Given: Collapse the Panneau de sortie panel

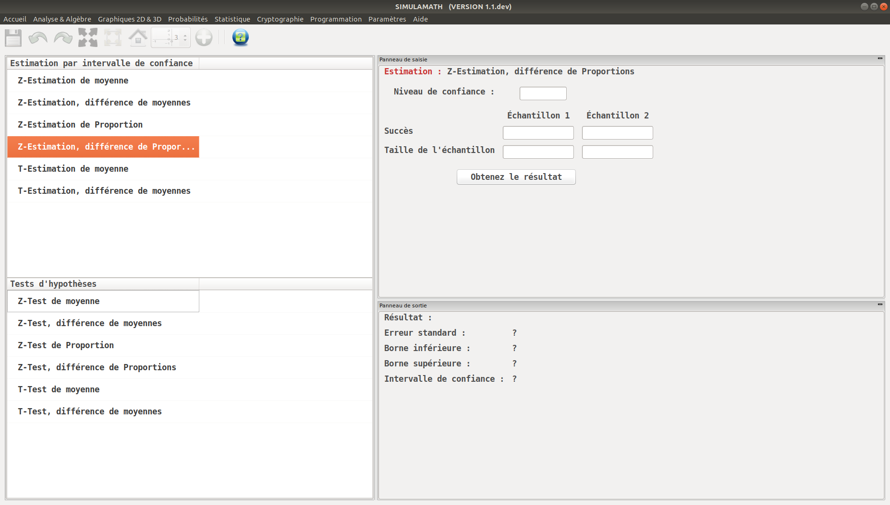Looking at the screenshot, I should (x=880, y=305).
